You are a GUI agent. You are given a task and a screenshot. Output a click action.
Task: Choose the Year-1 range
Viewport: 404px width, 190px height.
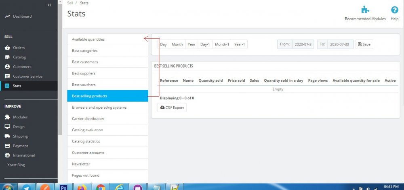click(240, 44)
